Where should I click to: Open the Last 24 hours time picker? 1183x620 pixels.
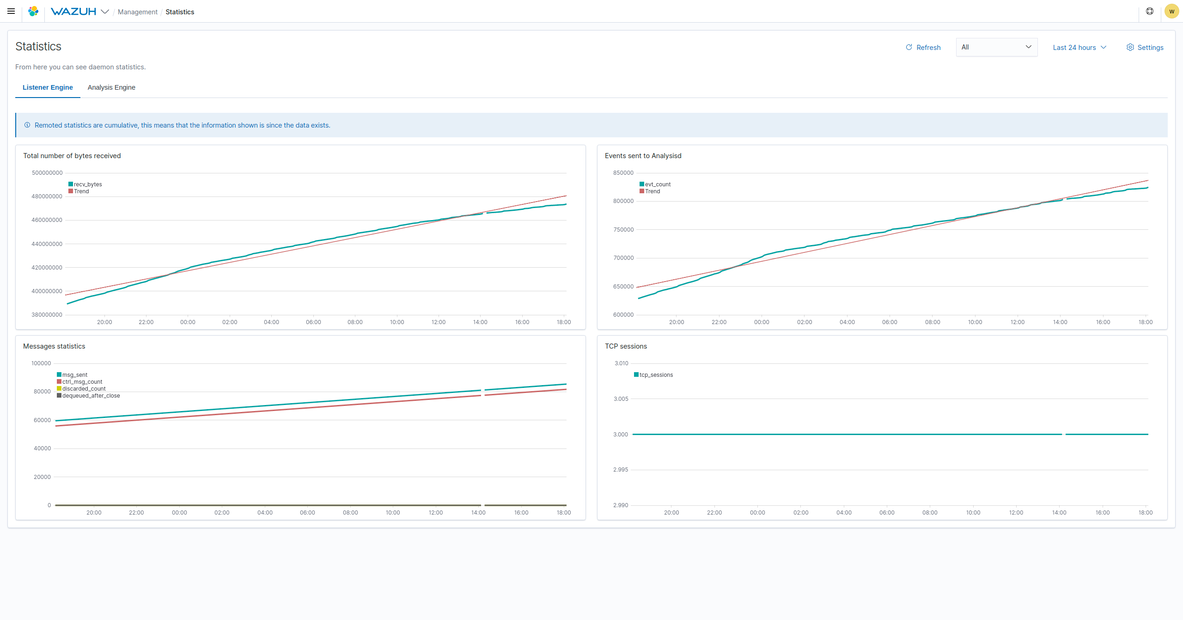[1079, 47]
